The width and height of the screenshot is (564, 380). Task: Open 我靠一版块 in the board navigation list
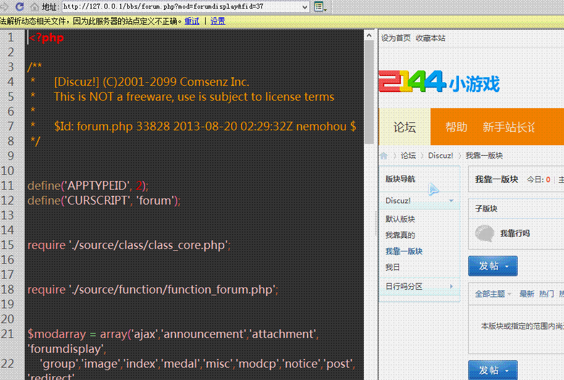[403, 251]
